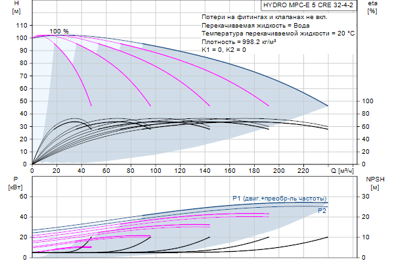The height and width of the screenshot is (263, 394).
Task: Click the 'Температура перекачиваемой жидкости = 20 °C' line
Action: click(278, 33)
